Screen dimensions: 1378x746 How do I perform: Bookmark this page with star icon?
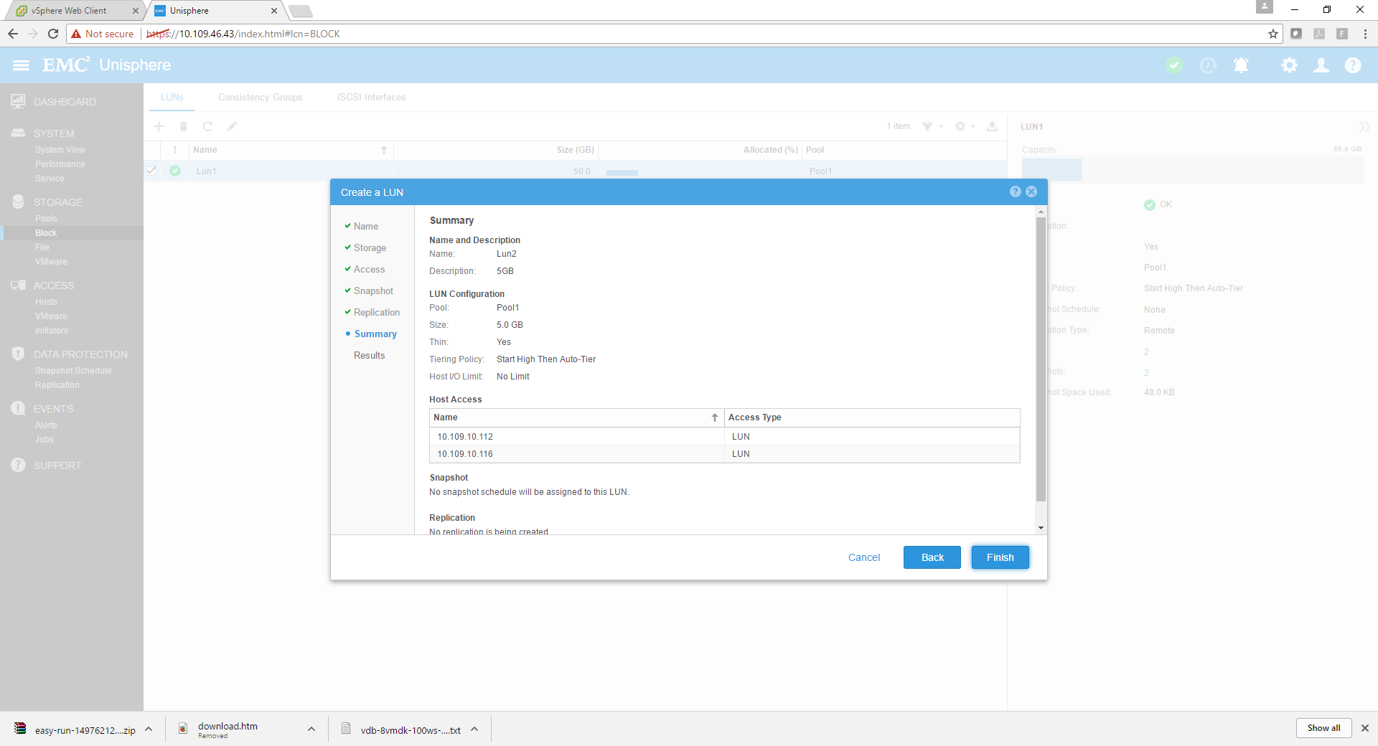coord(1272,34)
